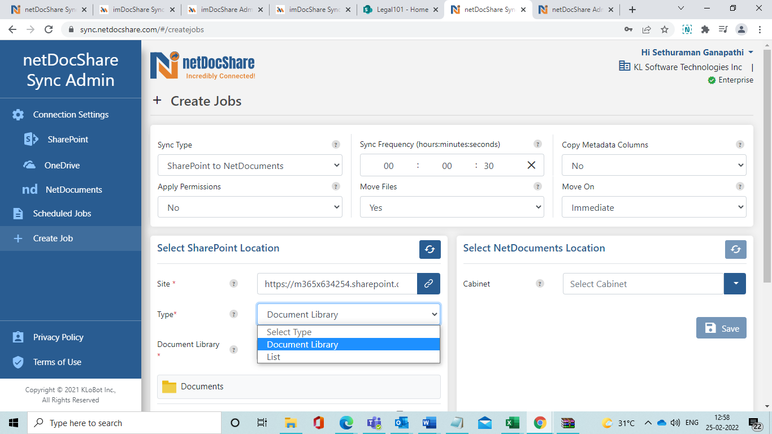Open help for Apply Permissions
Viewport: 772px width, 434px height.
pyautogui.click(x=336, y=186)
